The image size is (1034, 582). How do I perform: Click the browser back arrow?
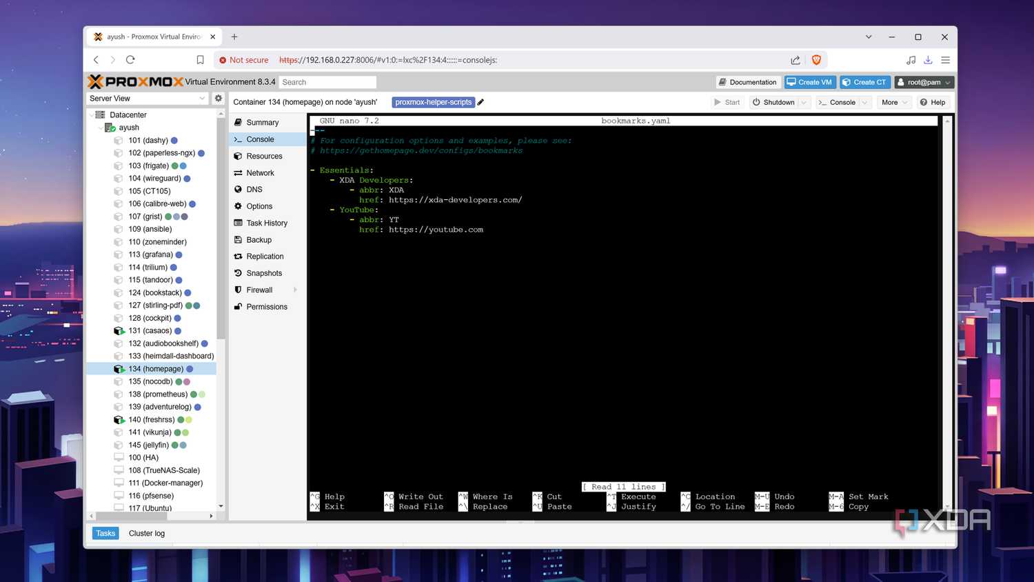pyautogui.click(x=97, y=60)
